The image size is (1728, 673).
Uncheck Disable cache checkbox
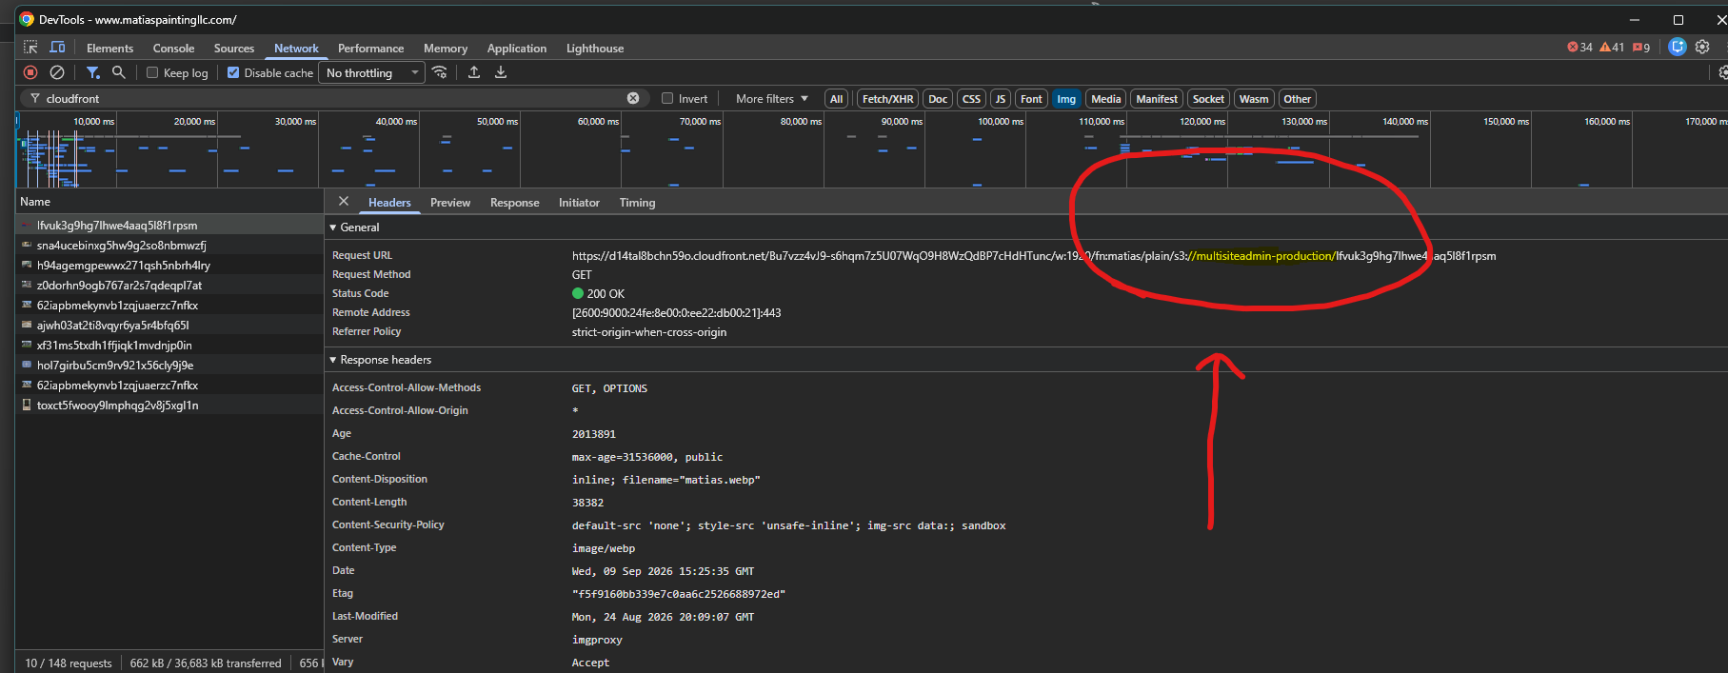[233, 72]
